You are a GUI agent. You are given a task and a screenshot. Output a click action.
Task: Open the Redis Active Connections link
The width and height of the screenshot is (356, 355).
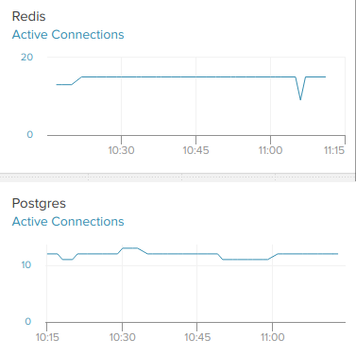click(x=68, y=35)
